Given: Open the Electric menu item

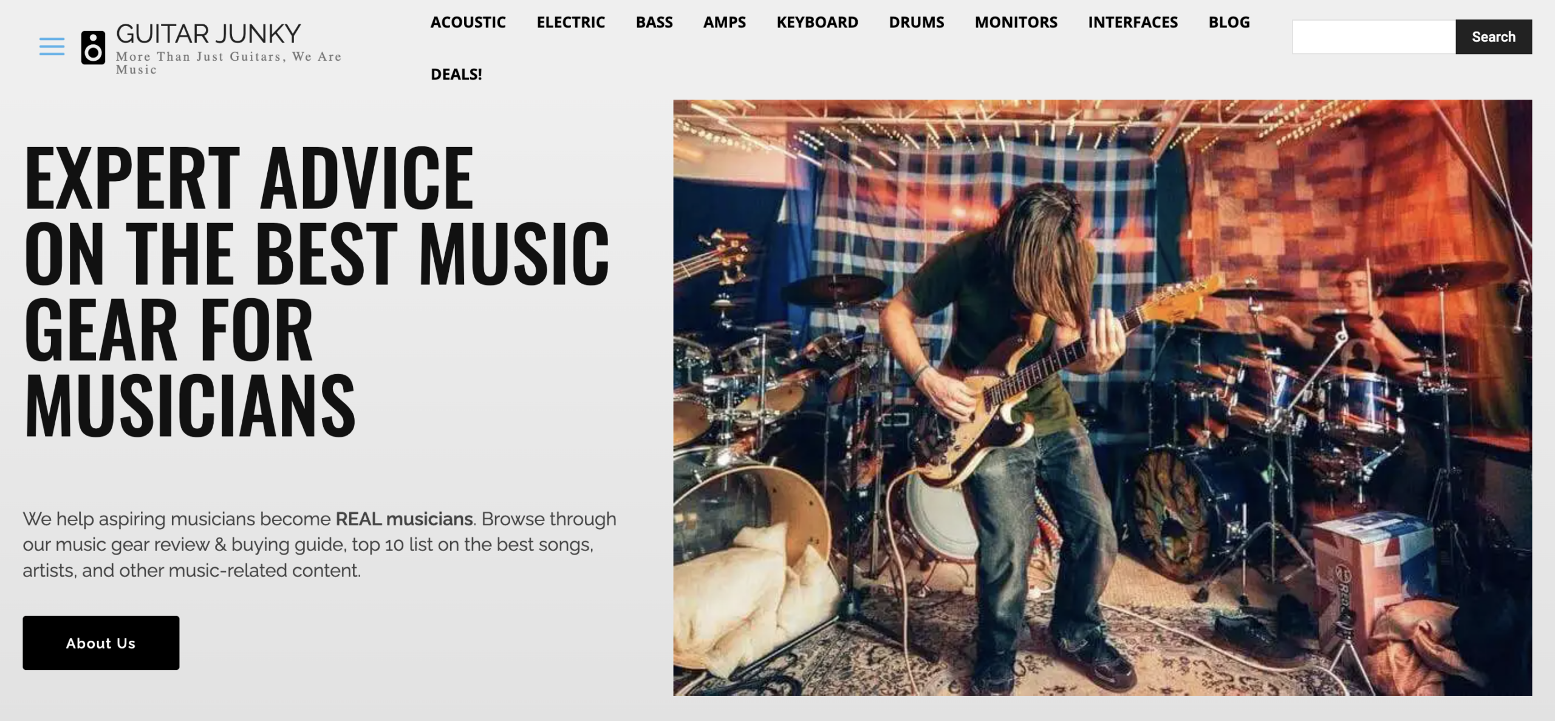Looking at the screenshot, I should click(570, 22).
